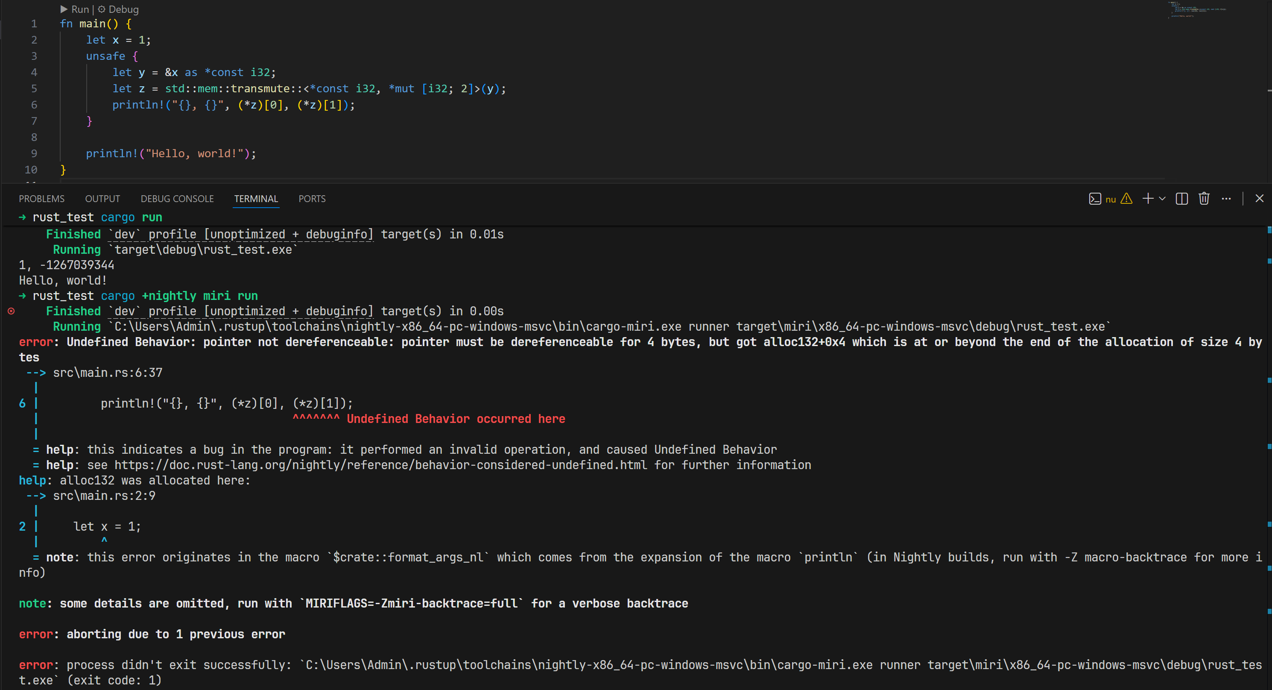Split the terminal with split icon

tap(1181, 199)
